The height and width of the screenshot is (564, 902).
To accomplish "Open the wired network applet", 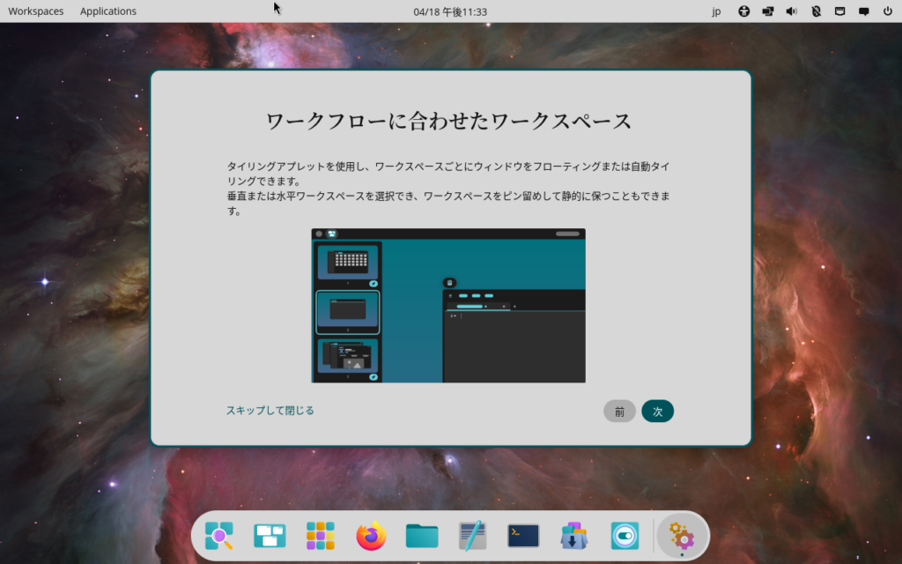I will coord(839,11).
